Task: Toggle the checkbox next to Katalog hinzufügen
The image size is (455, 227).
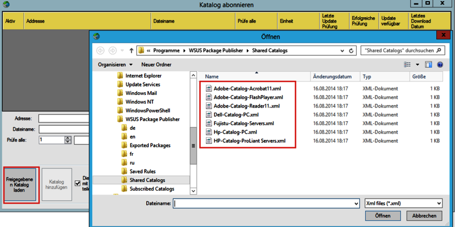Action: (x=77, y=183)
